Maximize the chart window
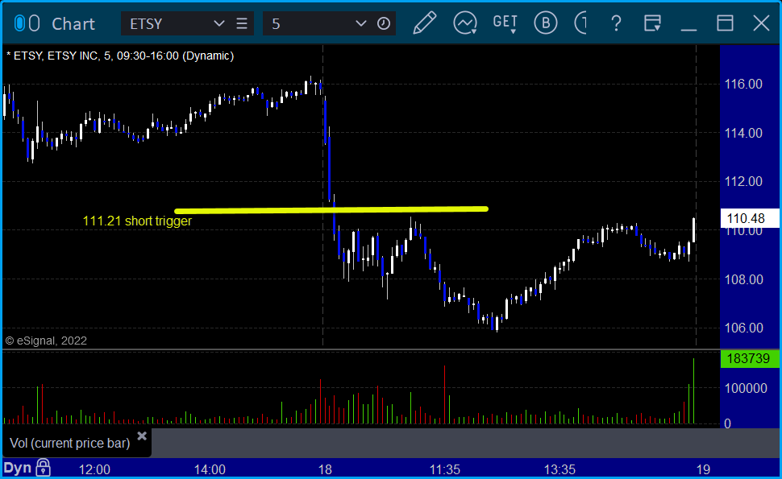This screenshot has width=782, height=479. click(x=725, y=23)
